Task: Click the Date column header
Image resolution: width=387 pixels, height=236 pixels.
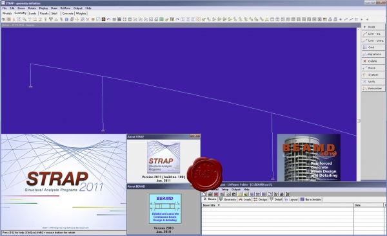Action: (x=368, y=205)
